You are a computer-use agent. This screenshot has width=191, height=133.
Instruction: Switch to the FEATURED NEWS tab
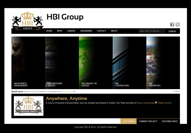point(170,121)
